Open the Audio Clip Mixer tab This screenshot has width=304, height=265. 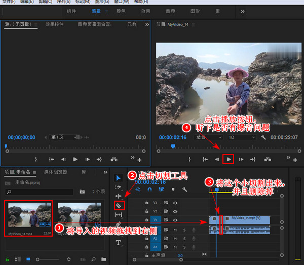[x=95, y=24]
